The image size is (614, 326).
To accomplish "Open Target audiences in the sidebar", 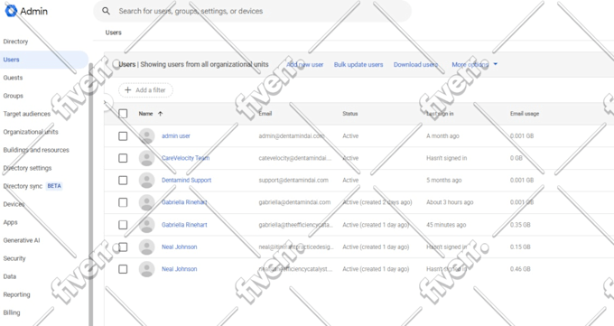I will coord(27,114).
